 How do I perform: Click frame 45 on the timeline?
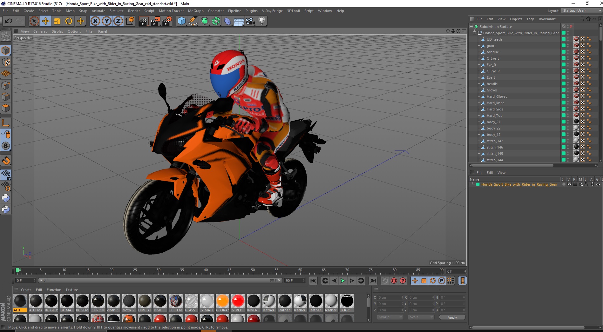229,271
